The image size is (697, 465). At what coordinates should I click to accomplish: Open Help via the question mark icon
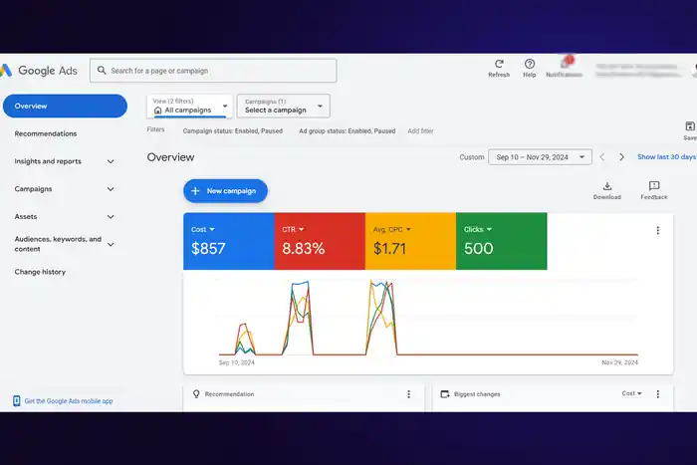[x=529, y=64]
